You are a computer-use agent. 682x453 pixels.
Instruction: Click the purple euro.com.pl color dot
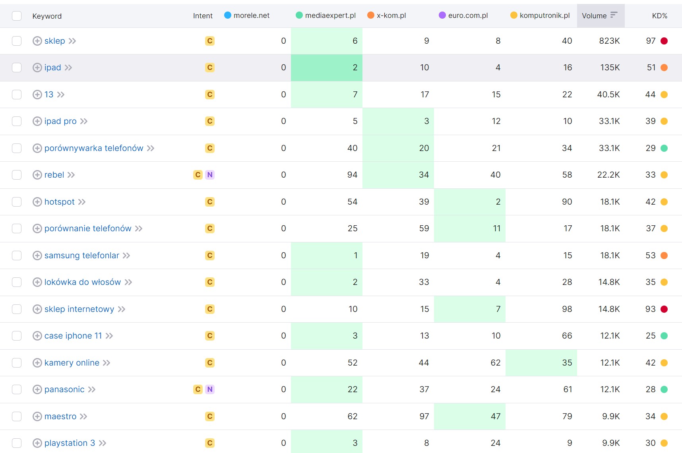pyautogui.click(x=442, y=15)
